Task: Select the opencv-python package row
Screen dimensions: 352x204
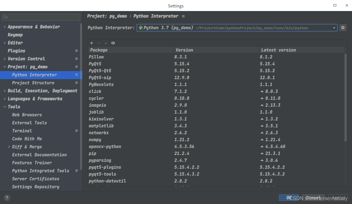Action: coord(216,146)
